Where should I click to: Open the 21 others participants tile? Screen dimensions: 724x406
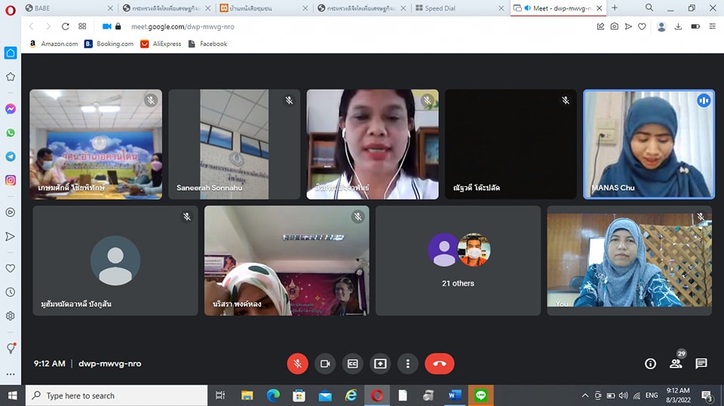click(458, 261)
